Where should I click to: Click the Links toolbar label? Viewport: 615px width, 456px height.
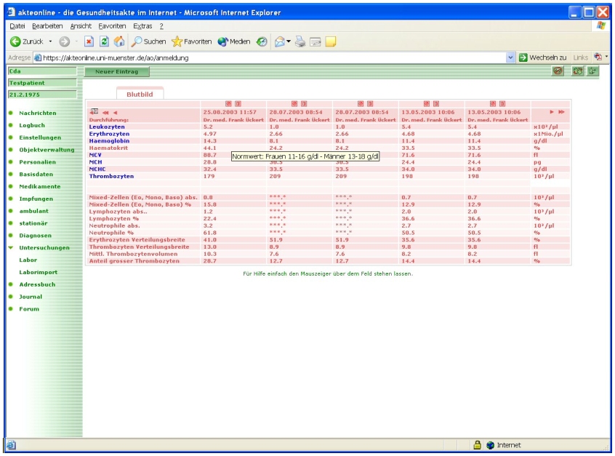click(x=581, y=57)
